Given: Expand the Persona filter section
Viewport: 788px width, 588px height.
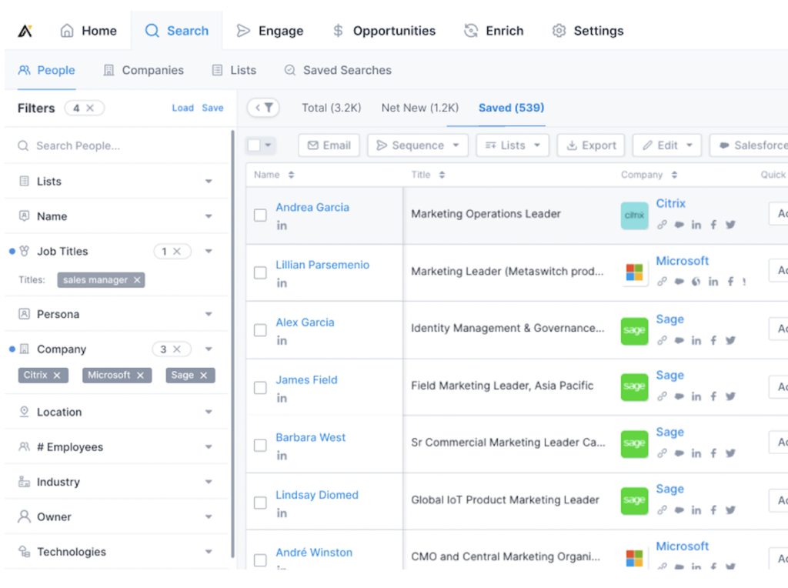Looking at the screenshot, I should [209, 314].
